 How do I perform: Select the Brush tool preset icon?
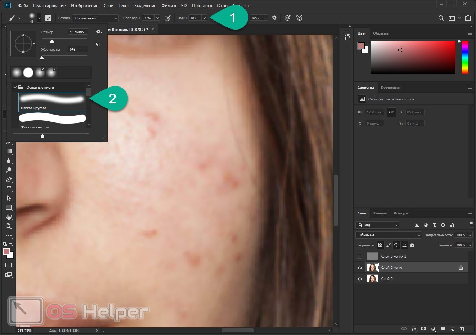12,18
